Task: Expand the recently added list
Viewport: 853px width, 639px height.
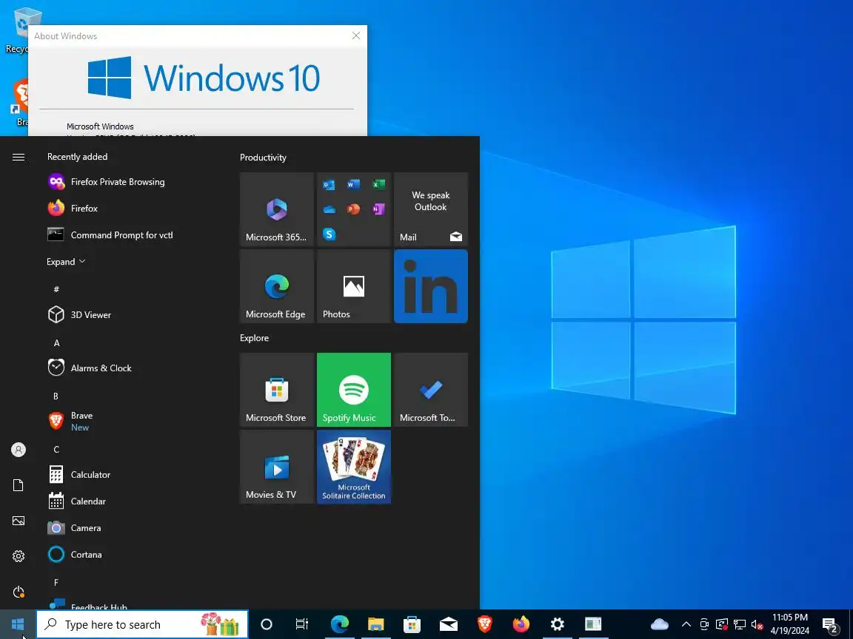Action: coord(66,261)
